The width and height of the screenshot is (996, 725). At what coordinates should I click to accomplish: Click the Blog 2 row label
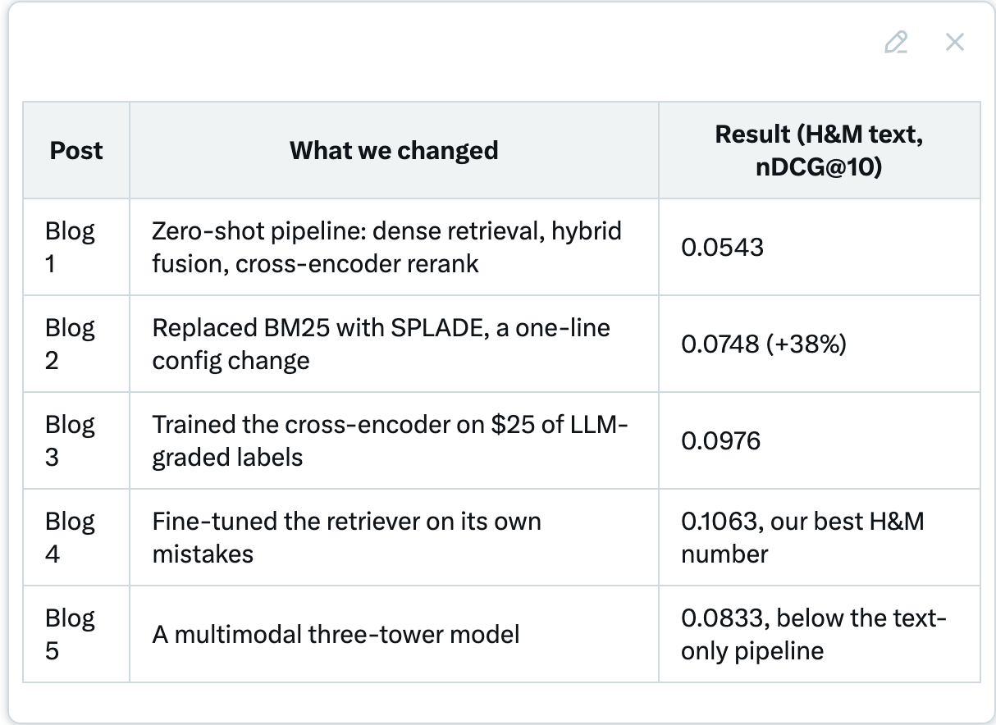point(76,344)
